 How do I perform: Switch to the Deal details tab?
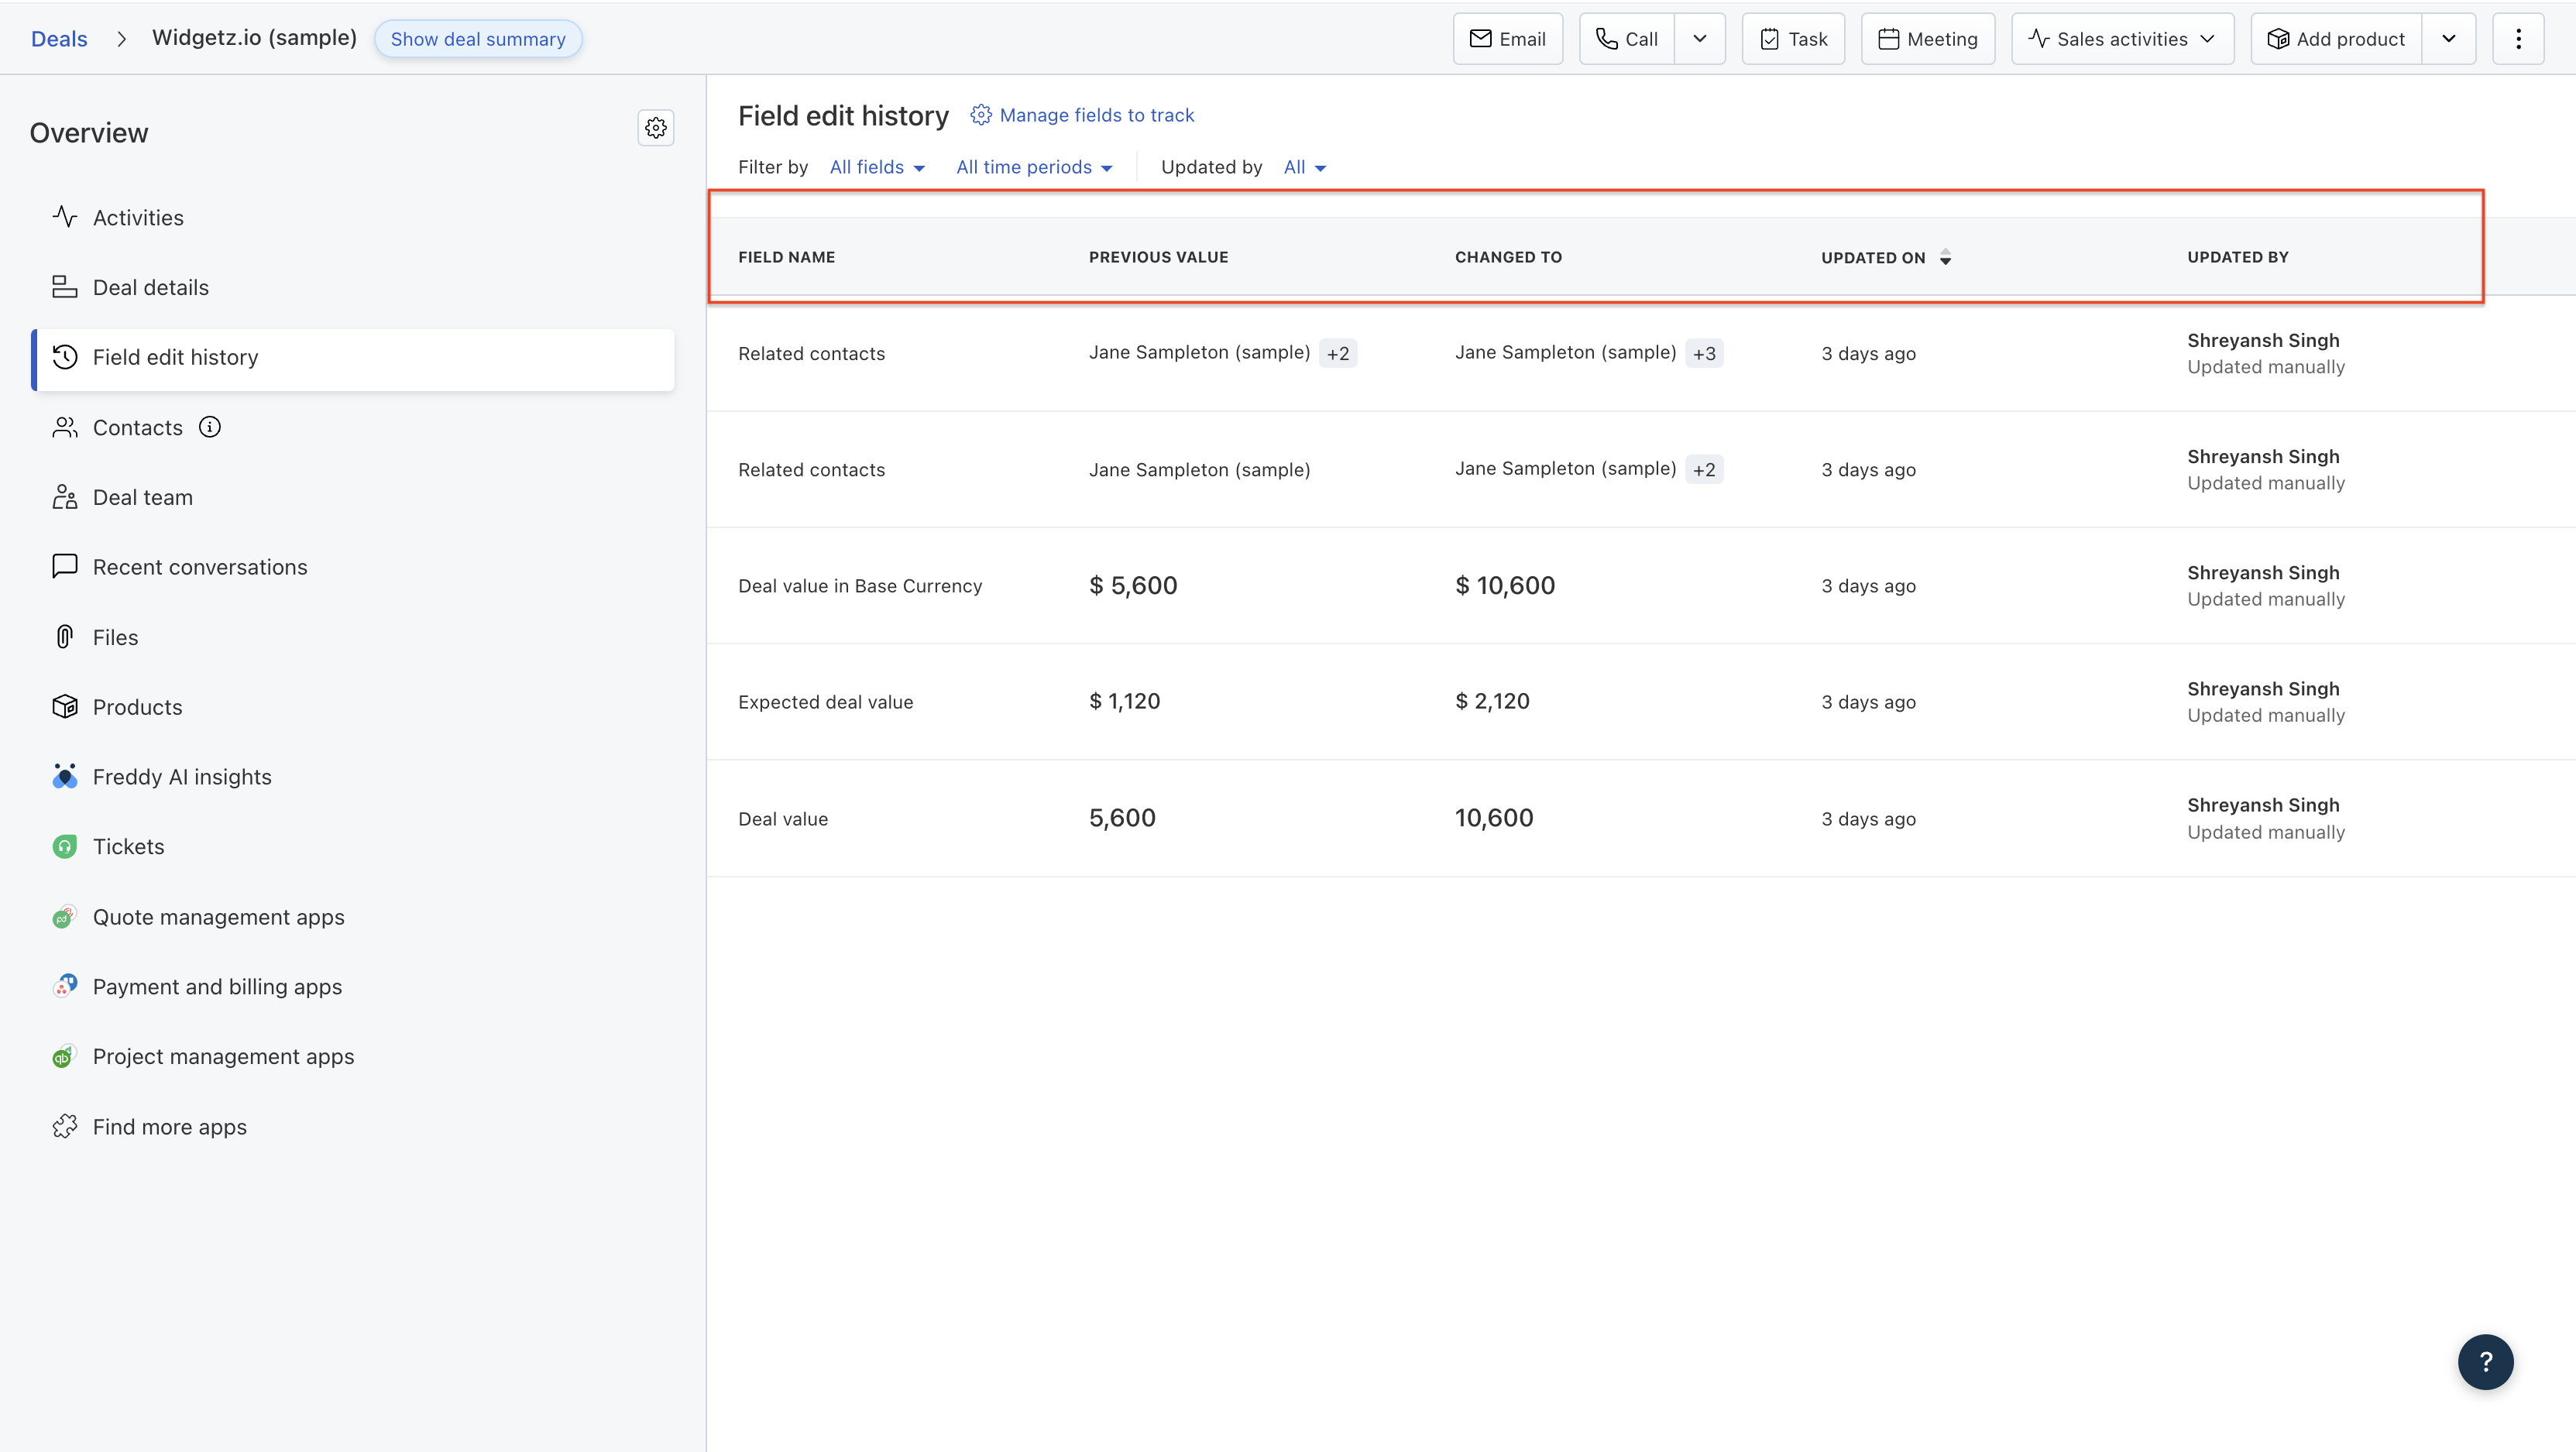pos(150,288)
